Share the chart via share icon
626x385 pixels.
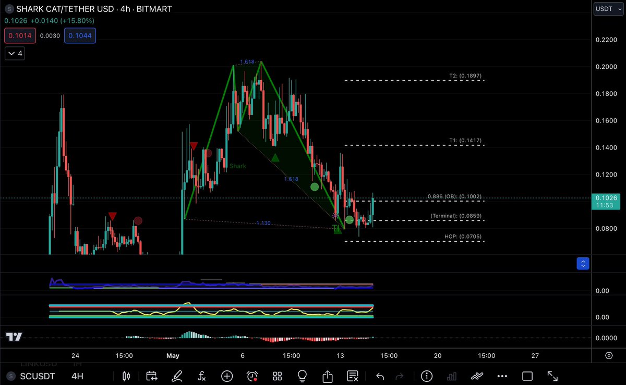pyautogui.click(x=328, y=376)
